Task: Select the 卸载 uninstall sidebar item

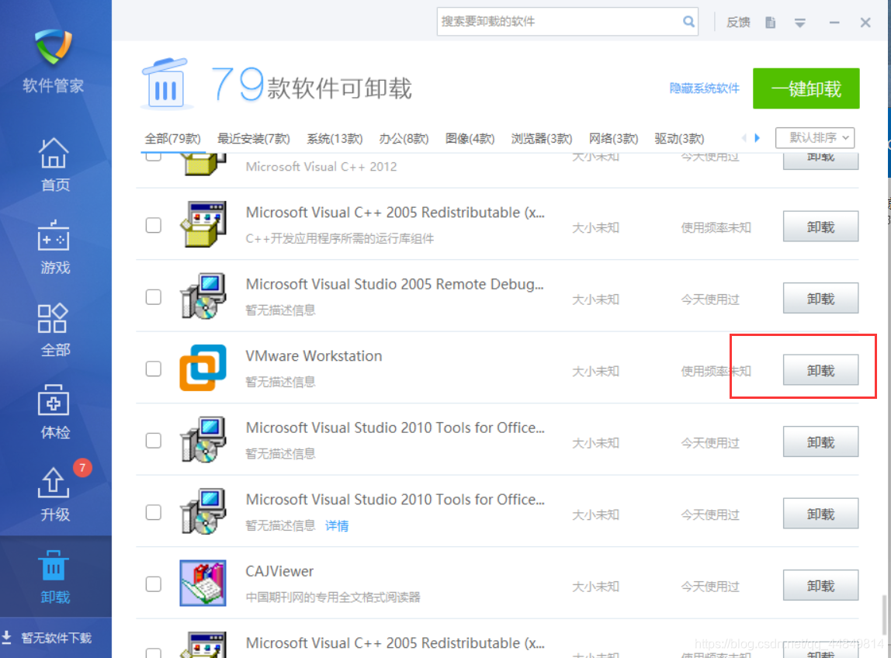Action: coord(54,577)
